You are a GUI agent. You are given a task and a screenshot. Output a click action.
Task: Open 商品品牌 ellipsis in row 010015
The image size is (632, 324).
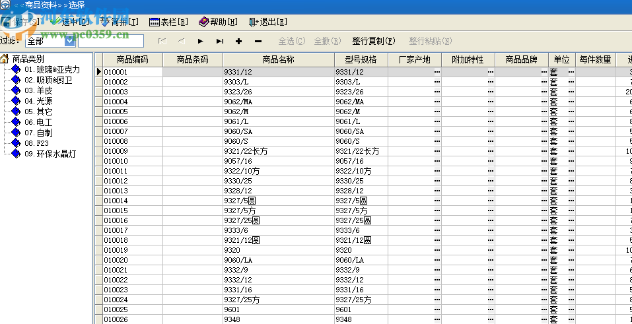(544, 211)
